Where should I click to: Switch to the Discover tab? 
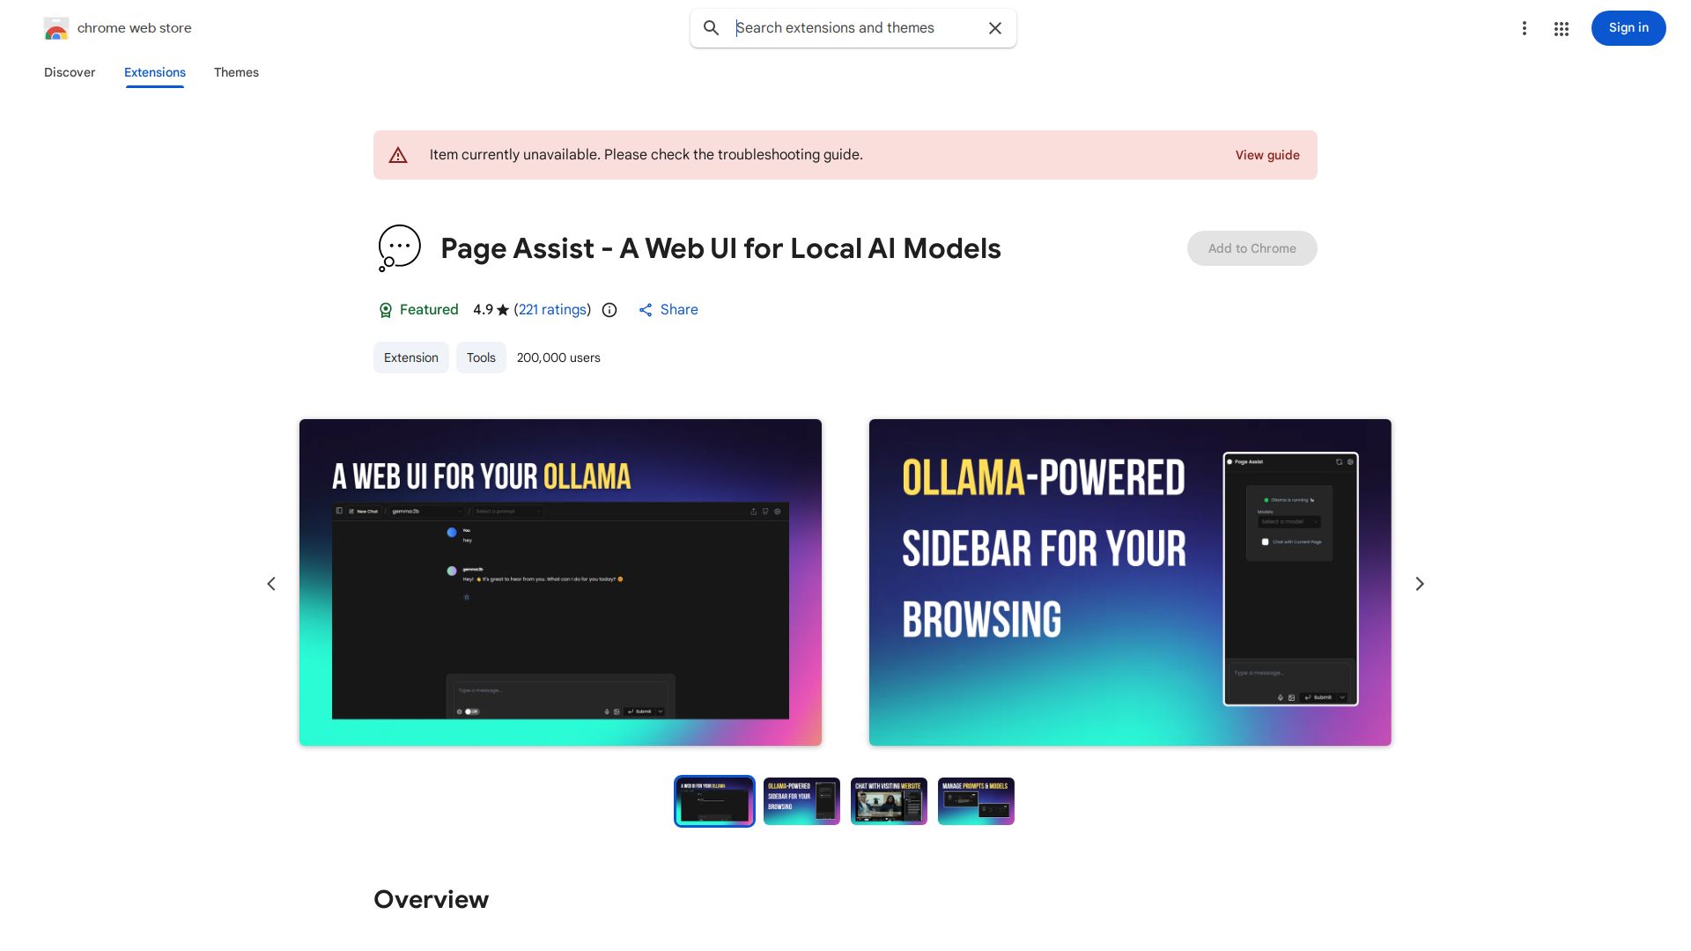[70, 72]
